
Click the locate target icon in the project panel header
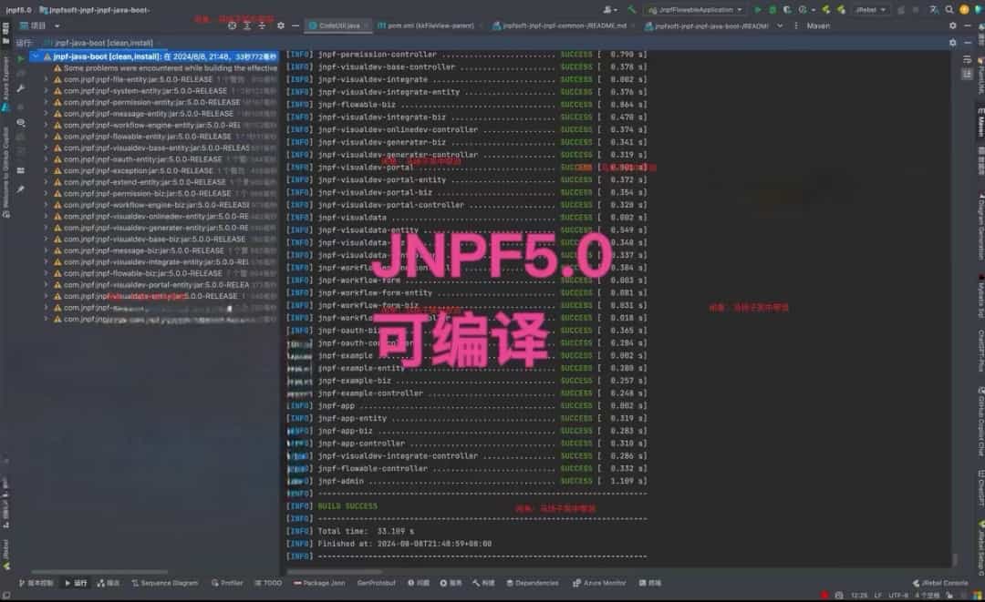coord(232,26)
